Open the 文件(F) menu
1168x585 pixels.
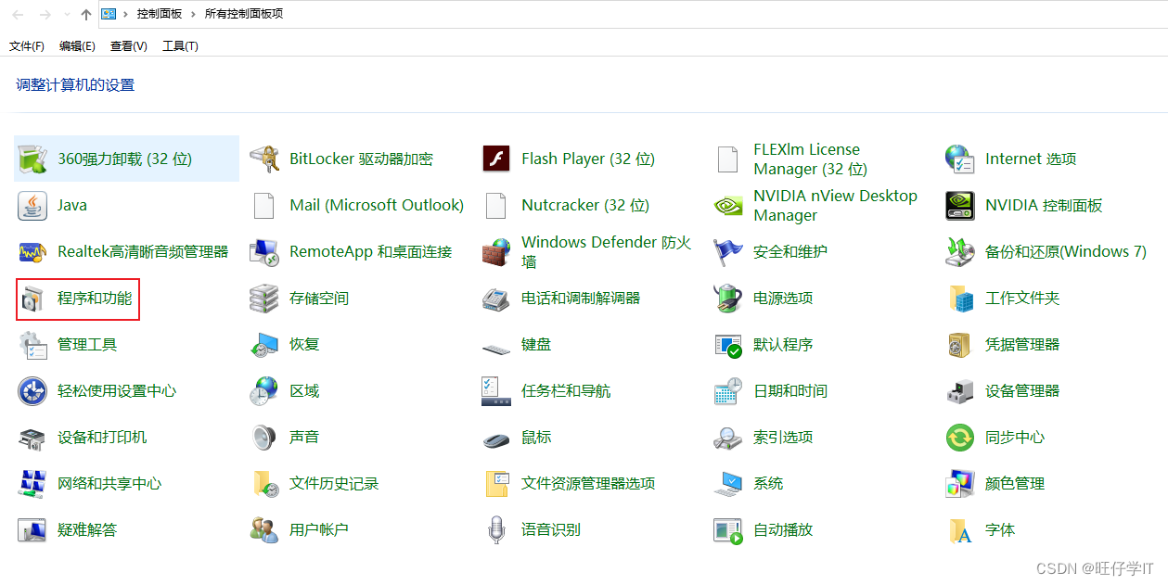click(x=27, y=45)
